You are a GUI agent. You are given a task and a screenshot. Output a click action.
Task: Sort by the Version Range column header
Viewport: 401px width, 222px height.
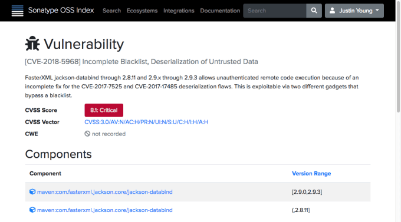[311, 174]
